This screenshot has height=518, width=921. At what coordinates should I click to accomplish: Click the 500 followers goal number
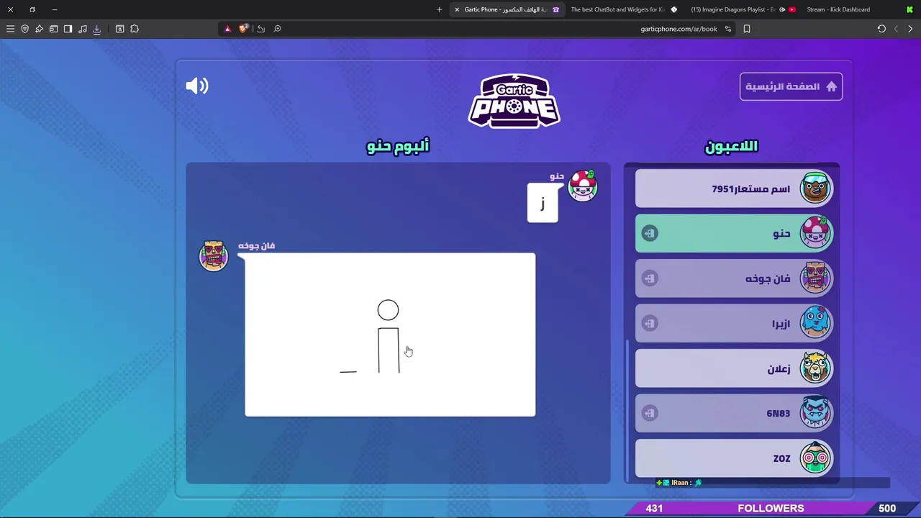(x=887, y=508)
